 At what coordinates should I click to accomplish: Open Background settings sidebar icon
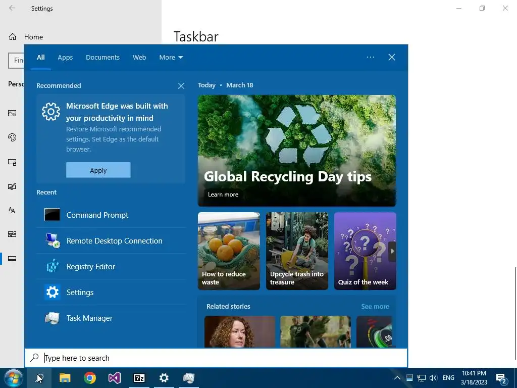pyautogui.click(x=12, y=113)
